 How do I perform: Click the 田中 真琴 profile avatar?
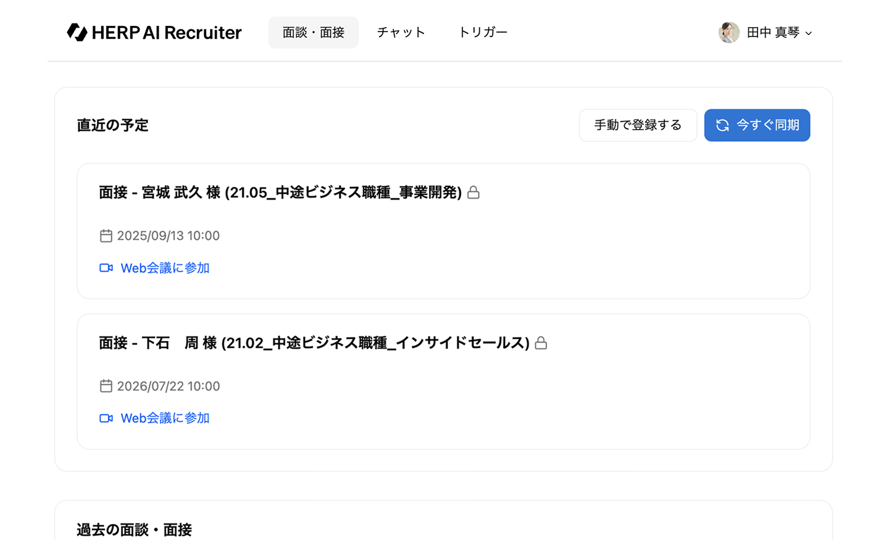[729, 32]
